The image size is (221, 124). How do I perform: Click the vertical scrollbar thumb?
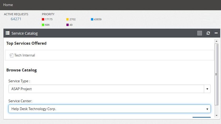coord(216,74)
